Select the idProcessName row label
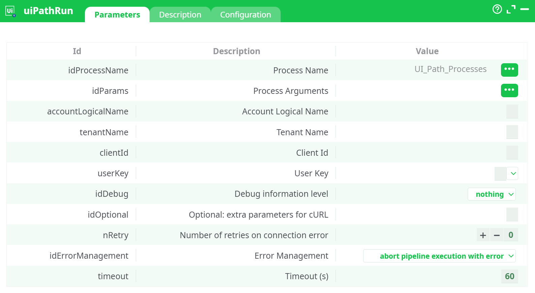 [x=98, y=70]
